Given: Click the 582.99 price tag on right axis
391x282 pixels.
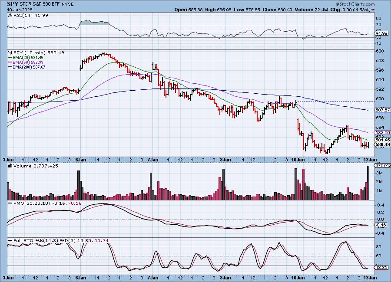Looking at the screenshot, I should pyautogui.click(x=382, y=133).
